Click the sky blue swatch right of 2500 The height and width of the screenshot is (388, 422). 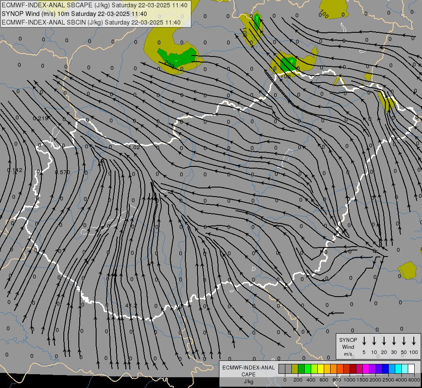(x=392, y=369)
